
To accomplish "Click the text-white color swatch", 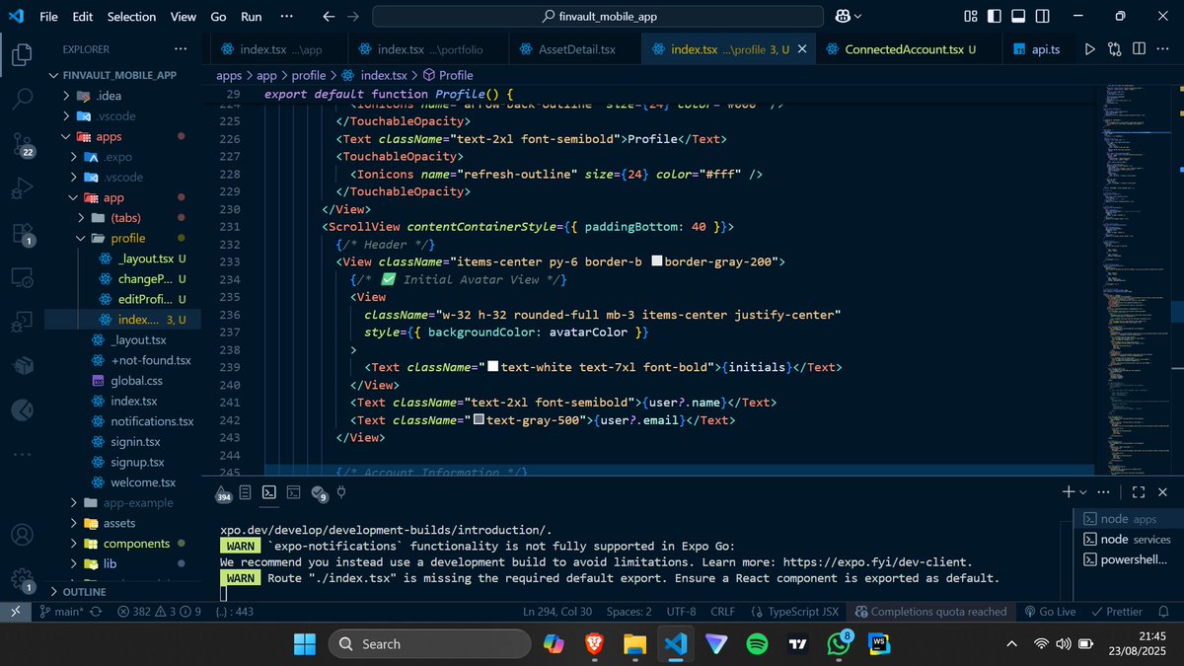I will pos(492,367).
